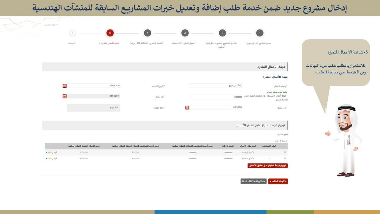Select active step 5 circle in wizard
The height and width of the screenshot is (214, 380).
[110, 33]
